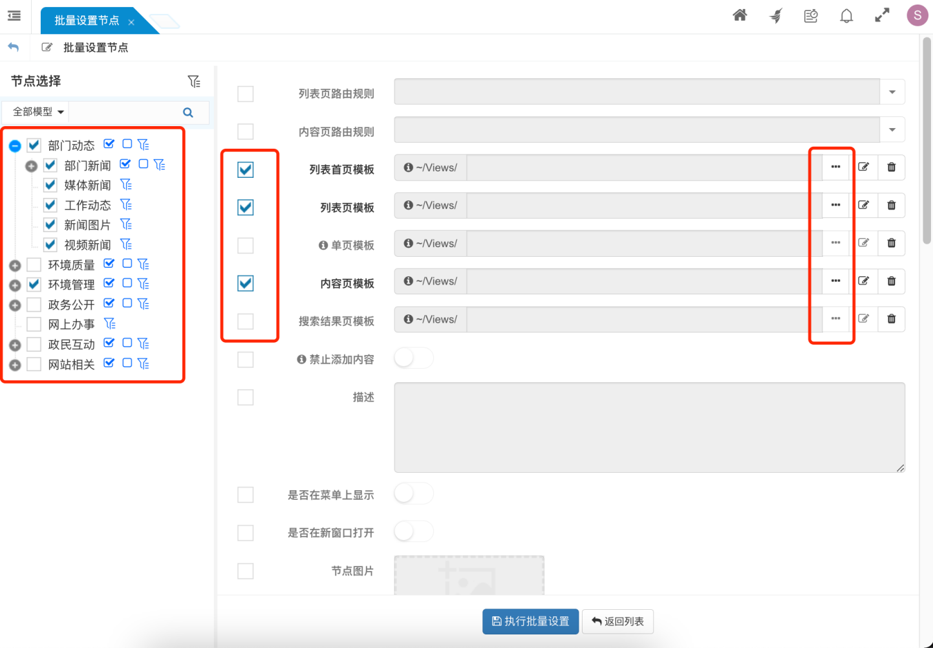
Task: Click the 执行批量设置 button
Action: coord(530,621)
